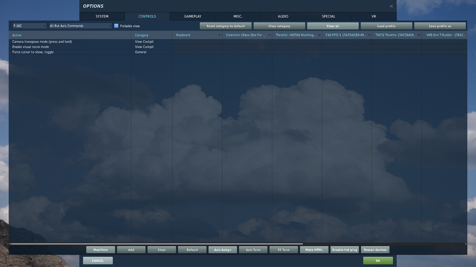The image size is (476, 267).
Task: Click the Clear all button
Action: click(333, 26)
